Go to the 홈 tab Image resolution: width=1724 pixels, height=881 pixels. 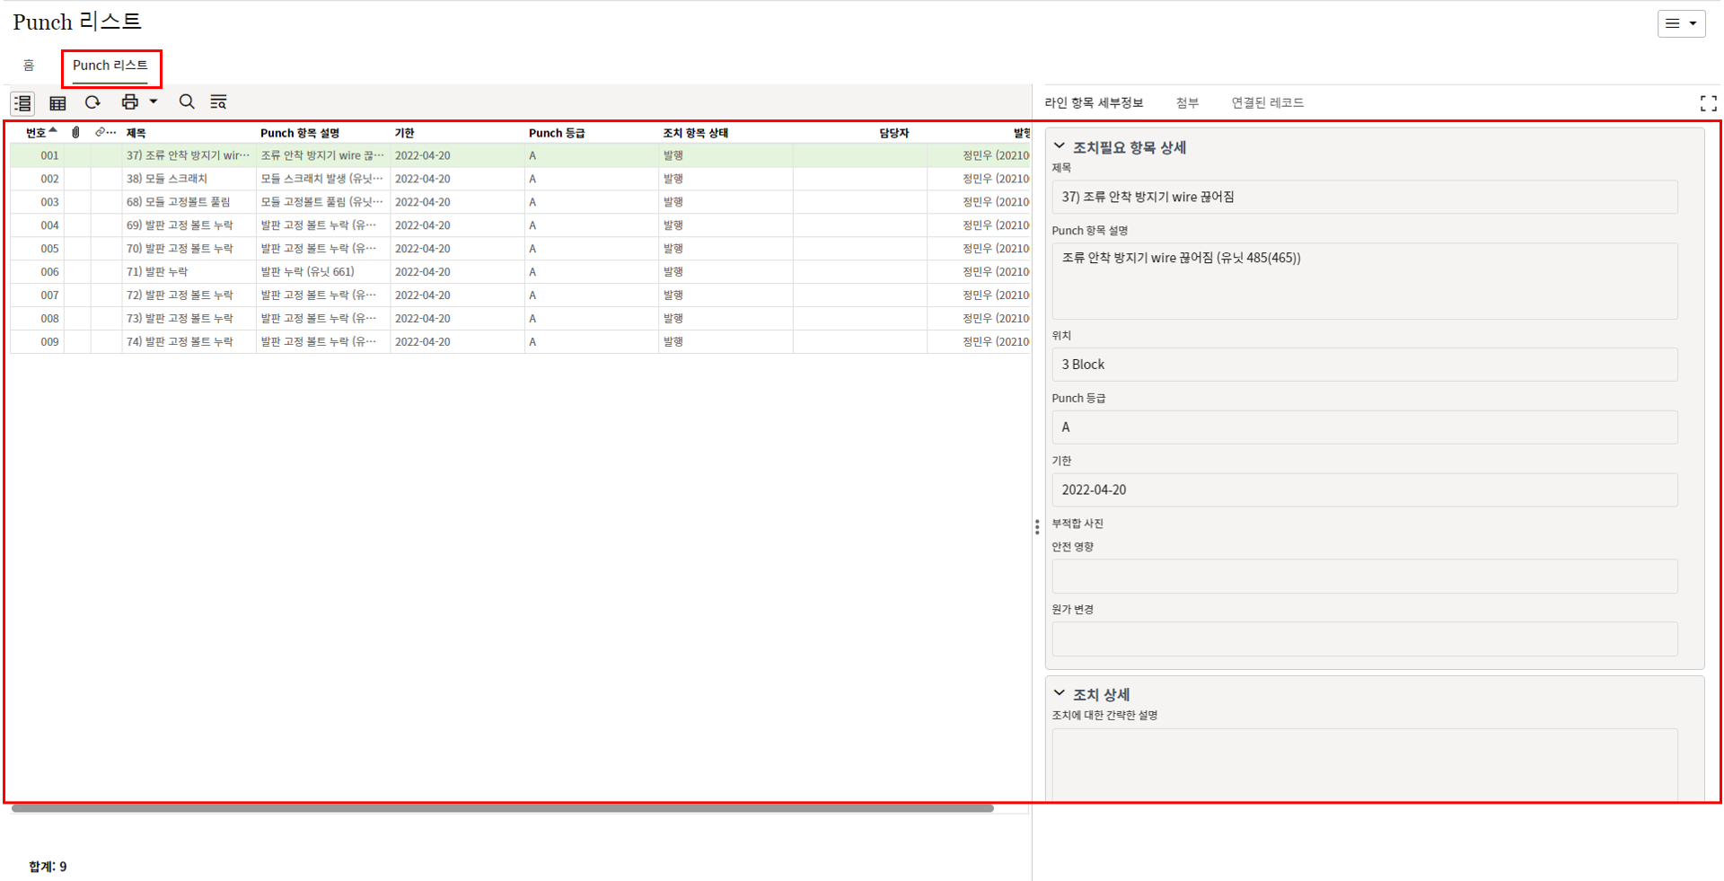click(x=29, y=66)
